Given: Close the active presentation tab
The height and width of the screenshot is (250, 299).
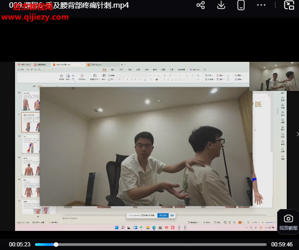Looking at the screenshot, I should click(x=82, y=65).
